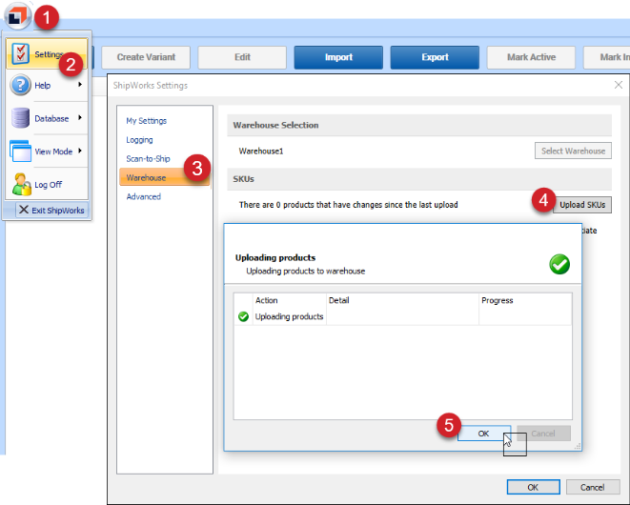Click OK at the bottom of ShipWorks Settings
The width and height of the screenshot is (630, 505).
[x=533, y=487]
